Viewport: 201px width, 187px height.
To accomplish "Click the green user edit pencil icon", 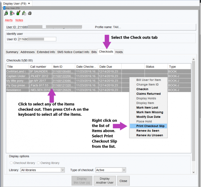I will pos(18,13).
